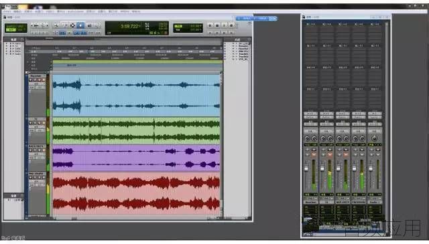Image resolution: width=429 pixels, height=244 pixels.
Task: Open the track list panel menu
Action: point(22,39)
